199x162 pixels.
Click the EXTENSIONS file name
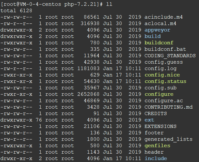[x=161, y=126]
